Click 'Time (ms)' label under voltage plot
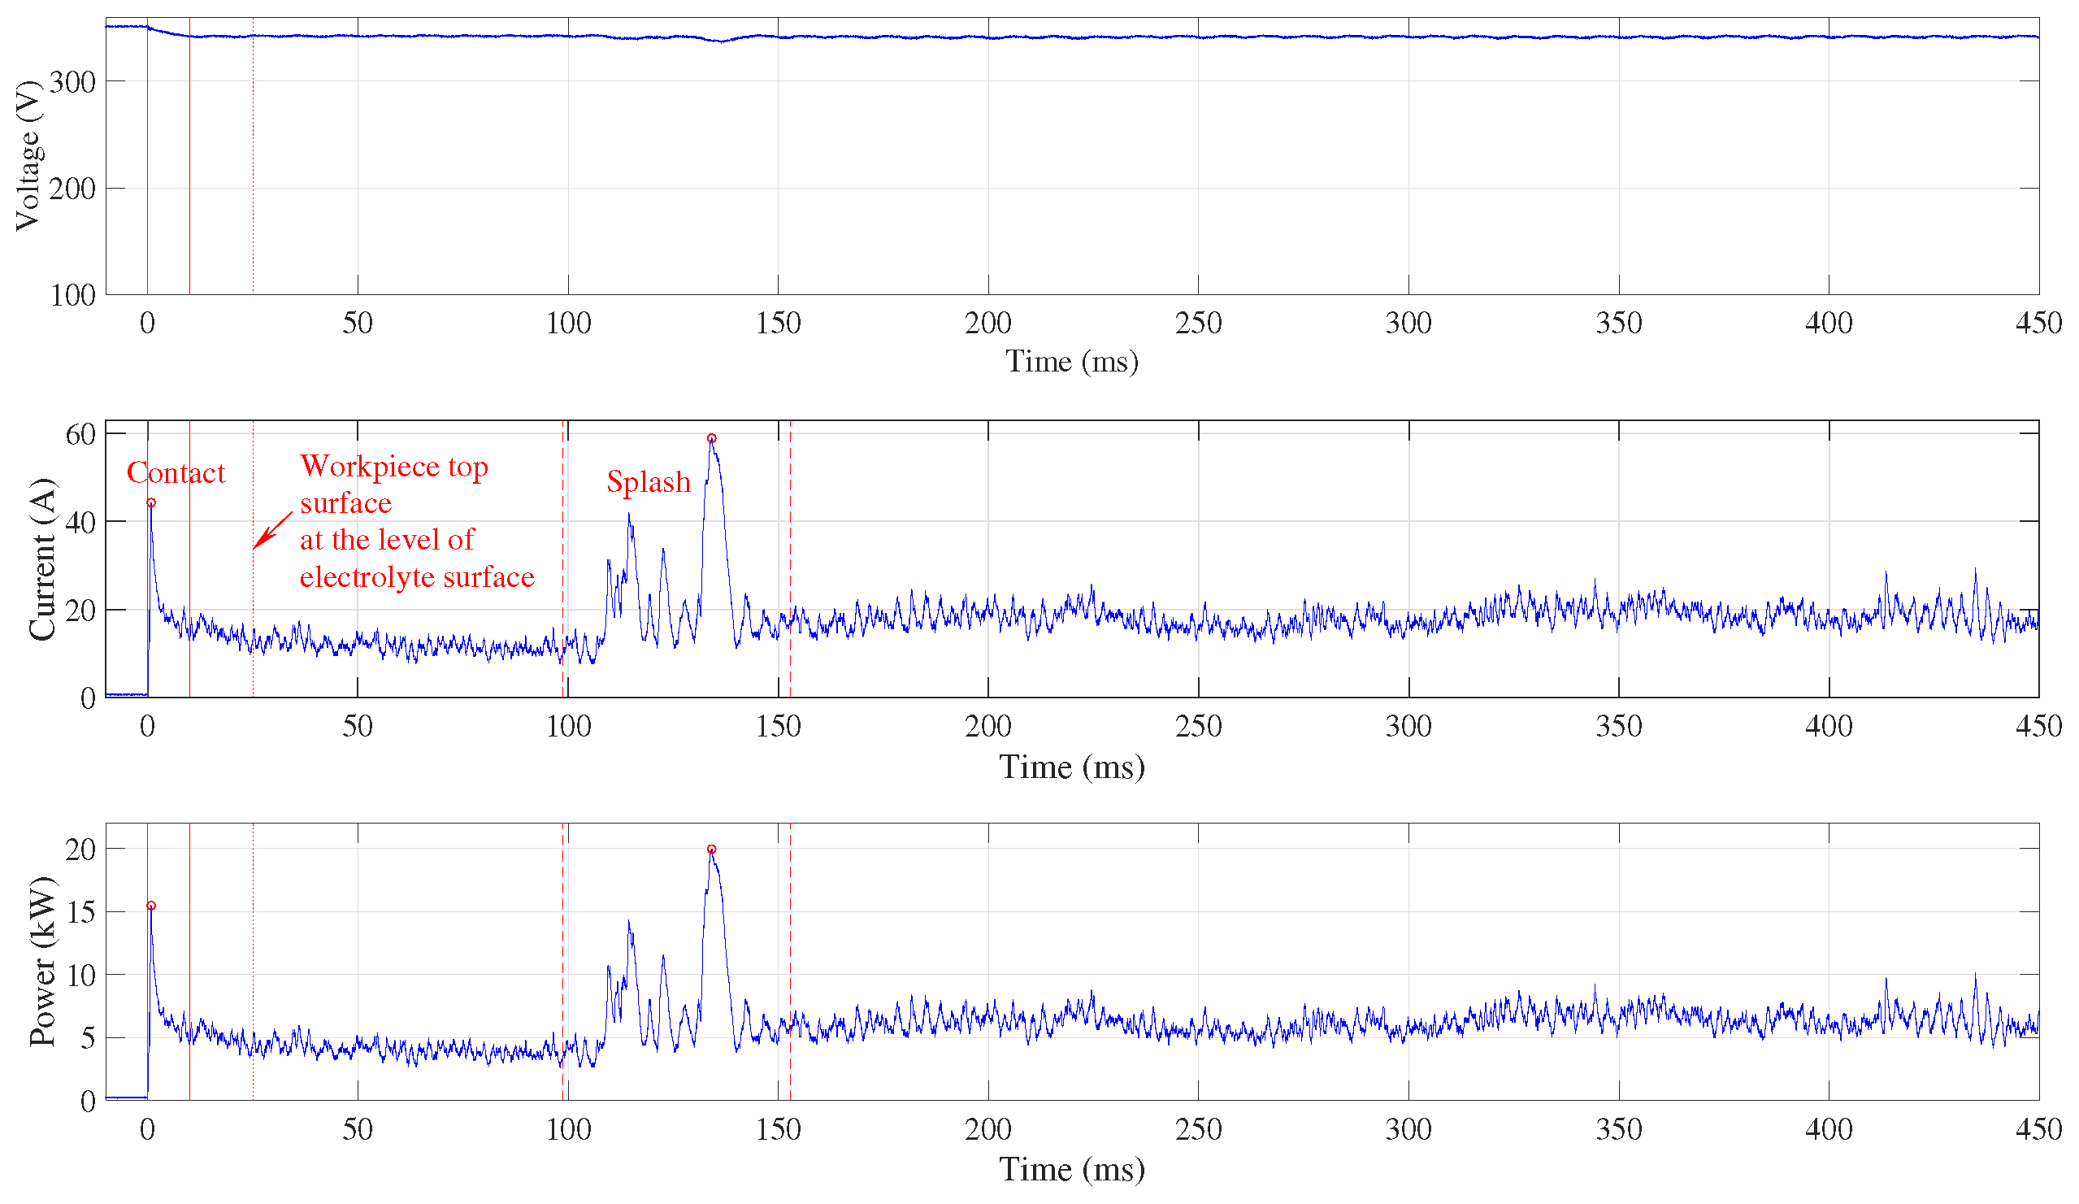This screenshot has height=1204, width=2079. [x=1072, y=362]
